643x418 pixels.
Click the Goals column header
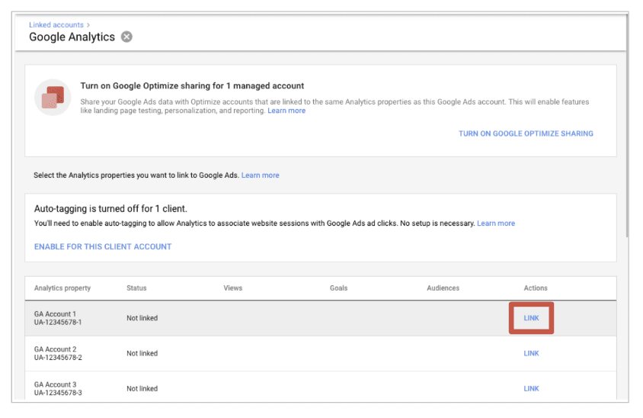(338, 288)
